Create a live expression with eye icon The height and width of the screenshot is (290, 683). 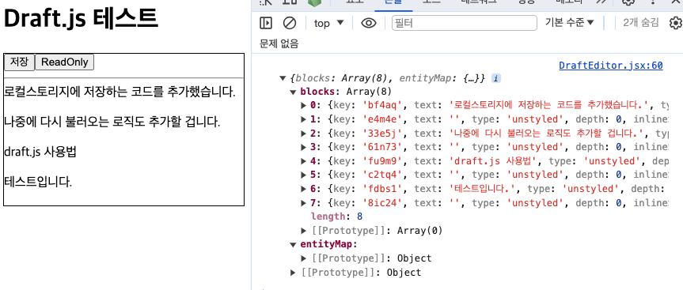(369, 23)
